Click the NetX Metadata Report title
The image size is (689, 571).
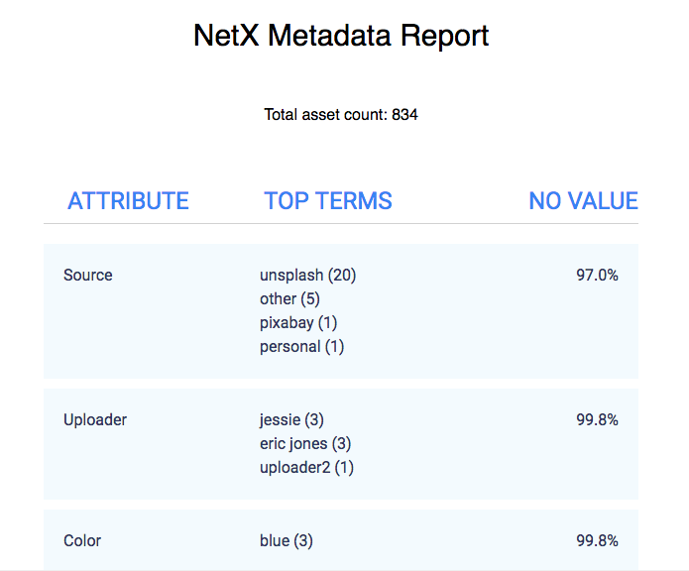(x=341, y=37)
